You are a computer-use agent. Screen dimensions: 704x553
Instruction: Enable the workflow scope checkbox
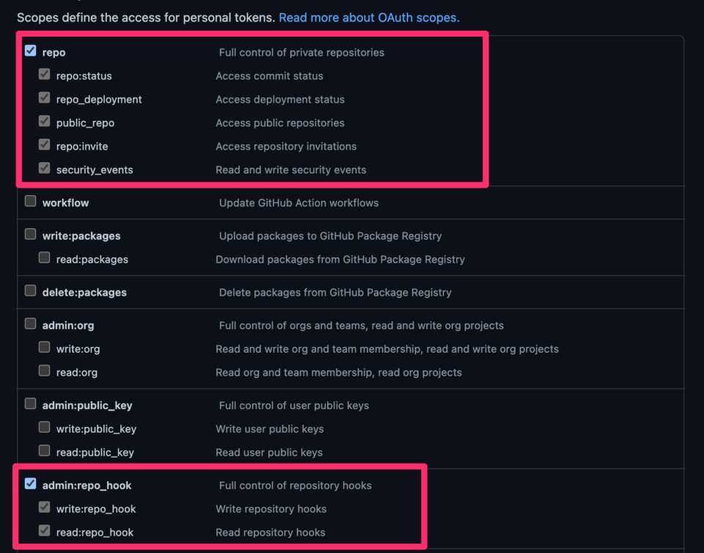click(31, 201)
